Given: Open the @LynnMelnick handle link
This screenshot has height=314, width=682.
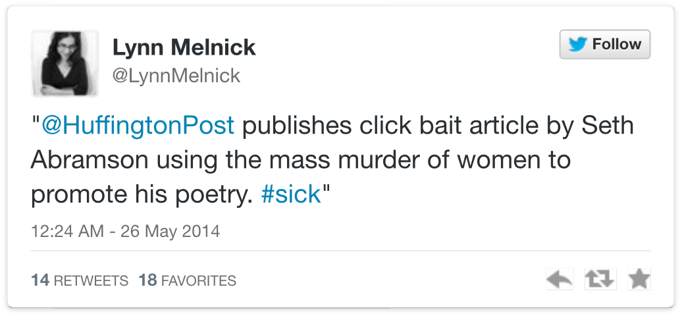Looking at the screenshot, I should pyautogui.click(x=176, y=76).
